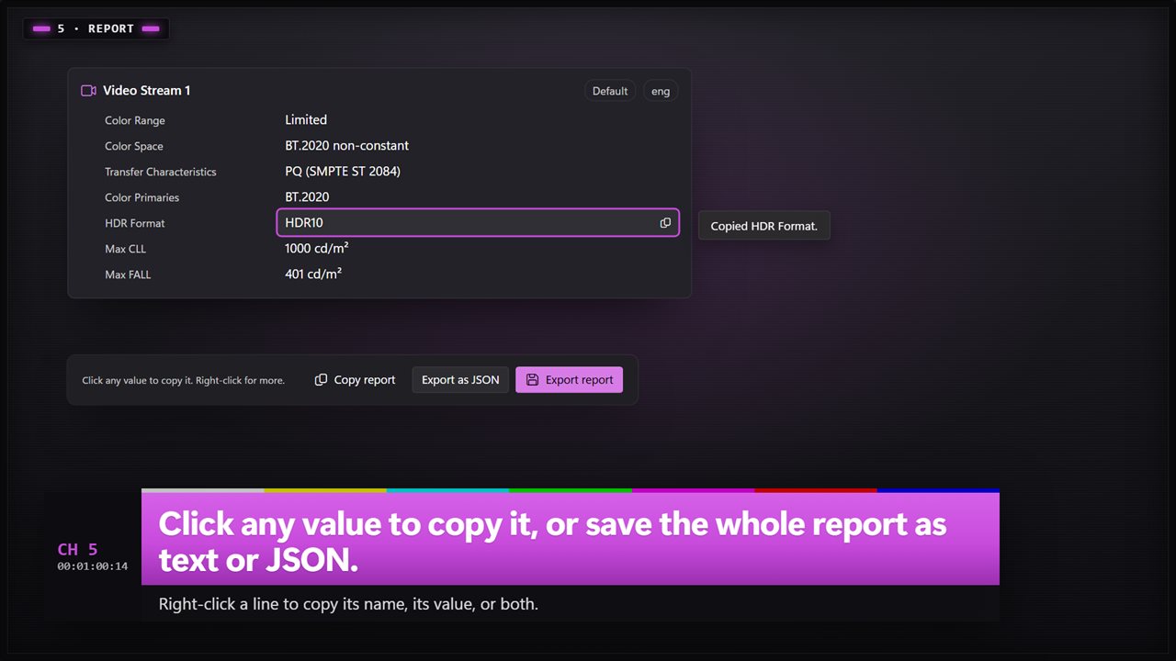The image size is (1176, 661).
Task: Click the 'HDR Format' label
Action: click(135, 223)
